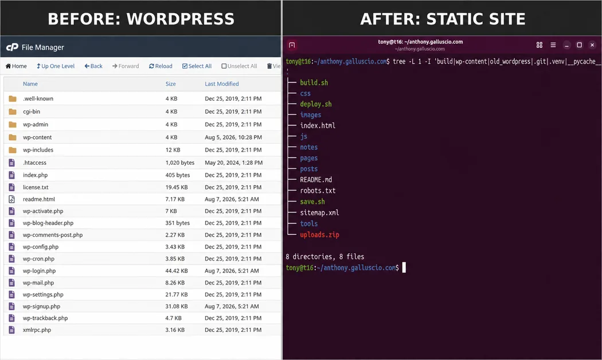Click terminal title tony@t16

420,42
